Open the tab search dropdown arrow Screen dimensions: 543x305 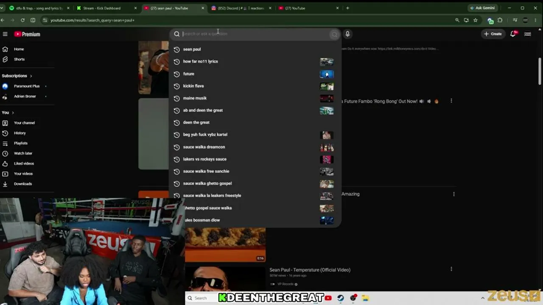[3, 8]
